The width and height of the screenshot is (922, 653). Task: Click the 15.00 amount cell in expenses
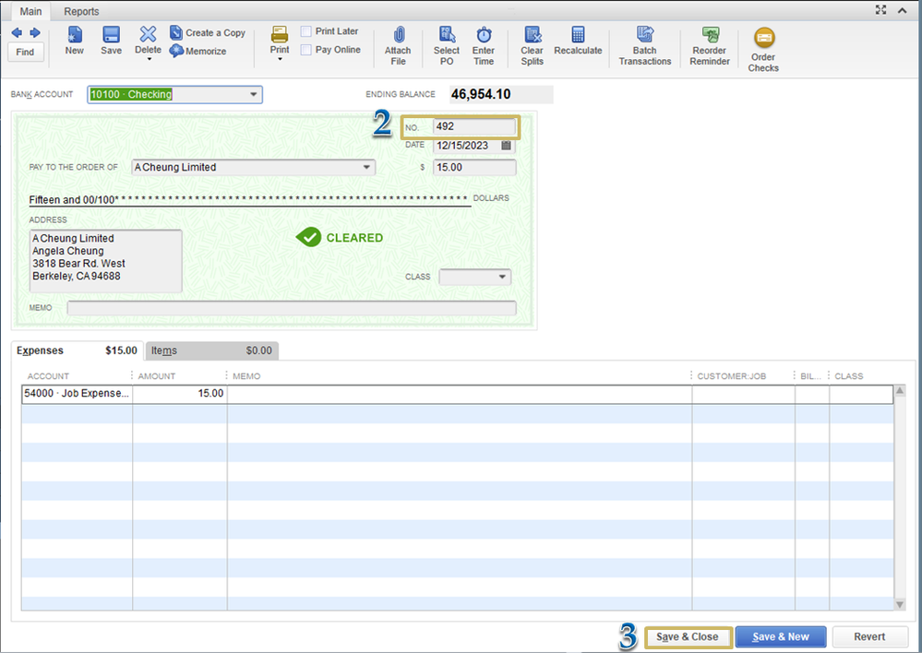pos(180,394)
